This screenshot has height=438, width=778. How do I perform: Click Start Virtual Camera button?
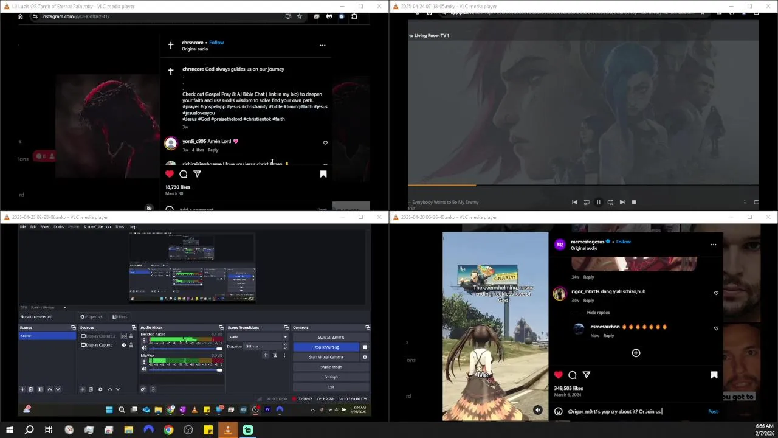point(326,357)
